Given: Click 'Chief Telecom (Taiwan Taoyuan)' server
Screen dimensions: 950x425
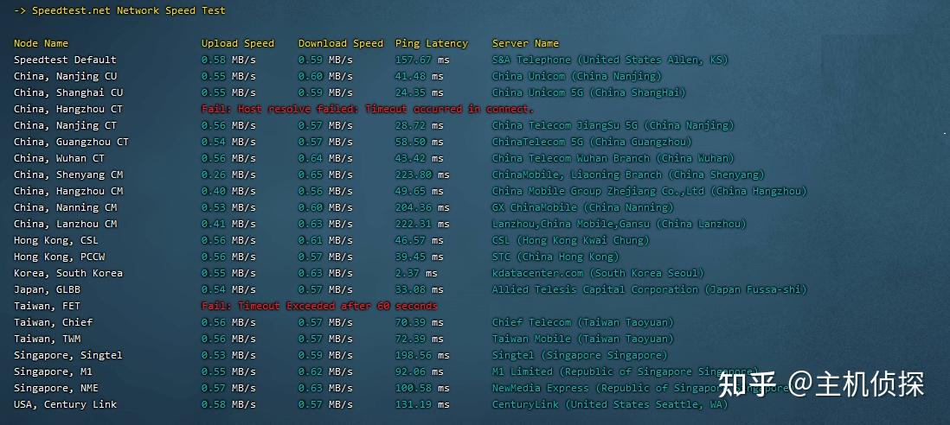Looking at the screenshot, I should [x=583, y=321].
